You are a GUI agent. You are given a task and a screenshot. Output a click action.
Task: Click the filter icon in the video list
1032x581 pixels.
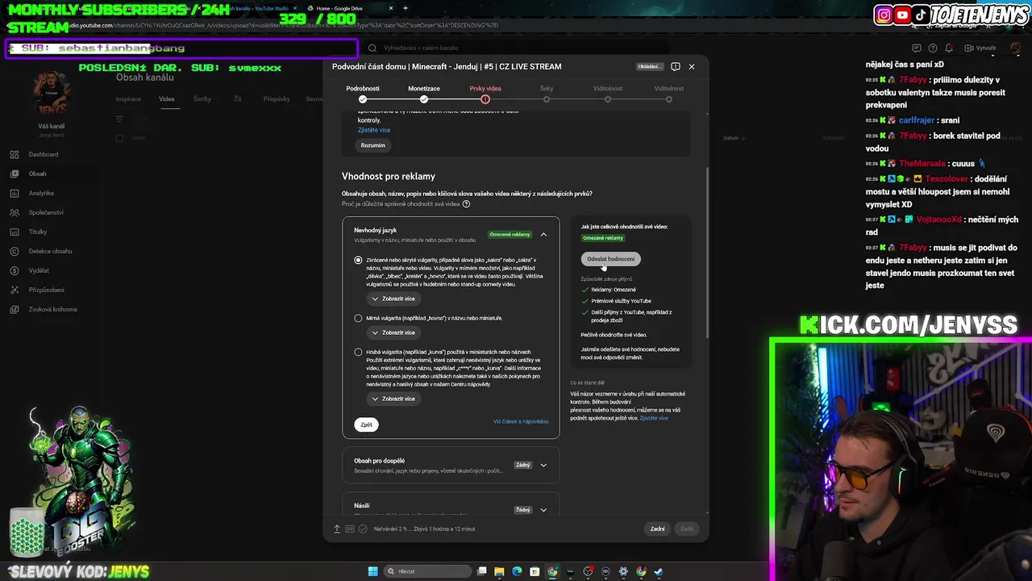point(119,119)
